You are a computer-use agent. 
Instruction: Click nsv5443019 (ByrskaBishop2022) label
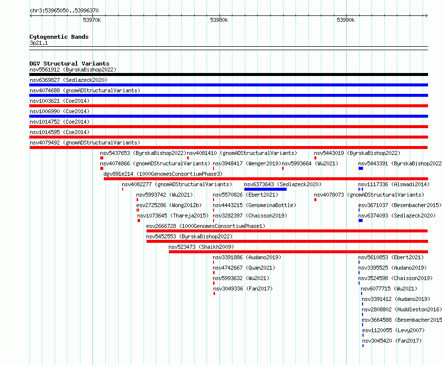357,153
